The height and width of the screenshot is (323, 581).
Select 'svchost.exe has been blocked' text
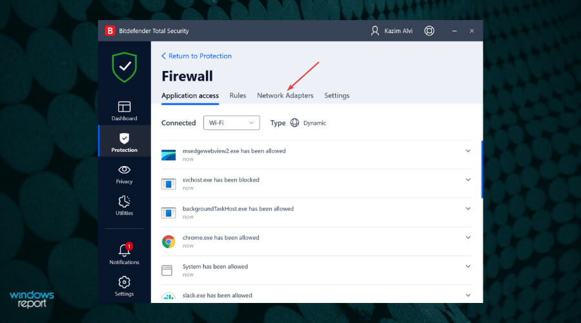(x=221, y=180)
